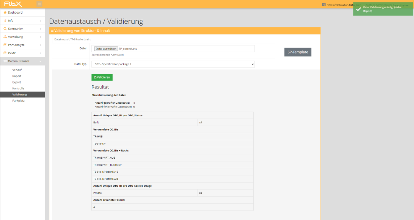This screenshot has height=220, width=414.
Task: Click 'Datei muss UTF-8 kodiert sein.' note
Action: (x=73, y=39)
